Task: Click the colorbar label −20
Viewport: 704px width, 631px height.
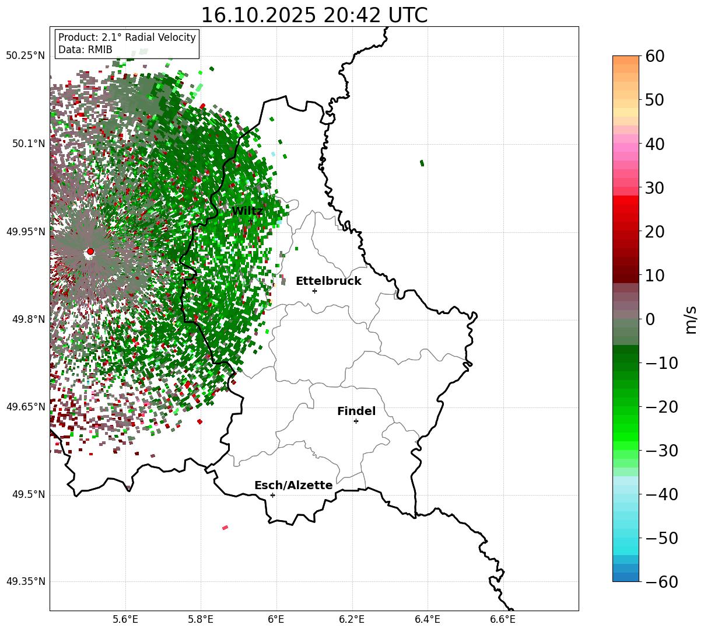Action: tap(661, 407)
